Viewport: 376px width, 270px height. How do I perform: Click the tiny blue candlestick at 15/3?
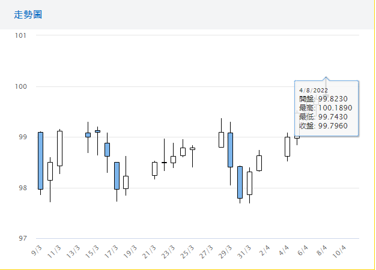[x=97, y=131]
